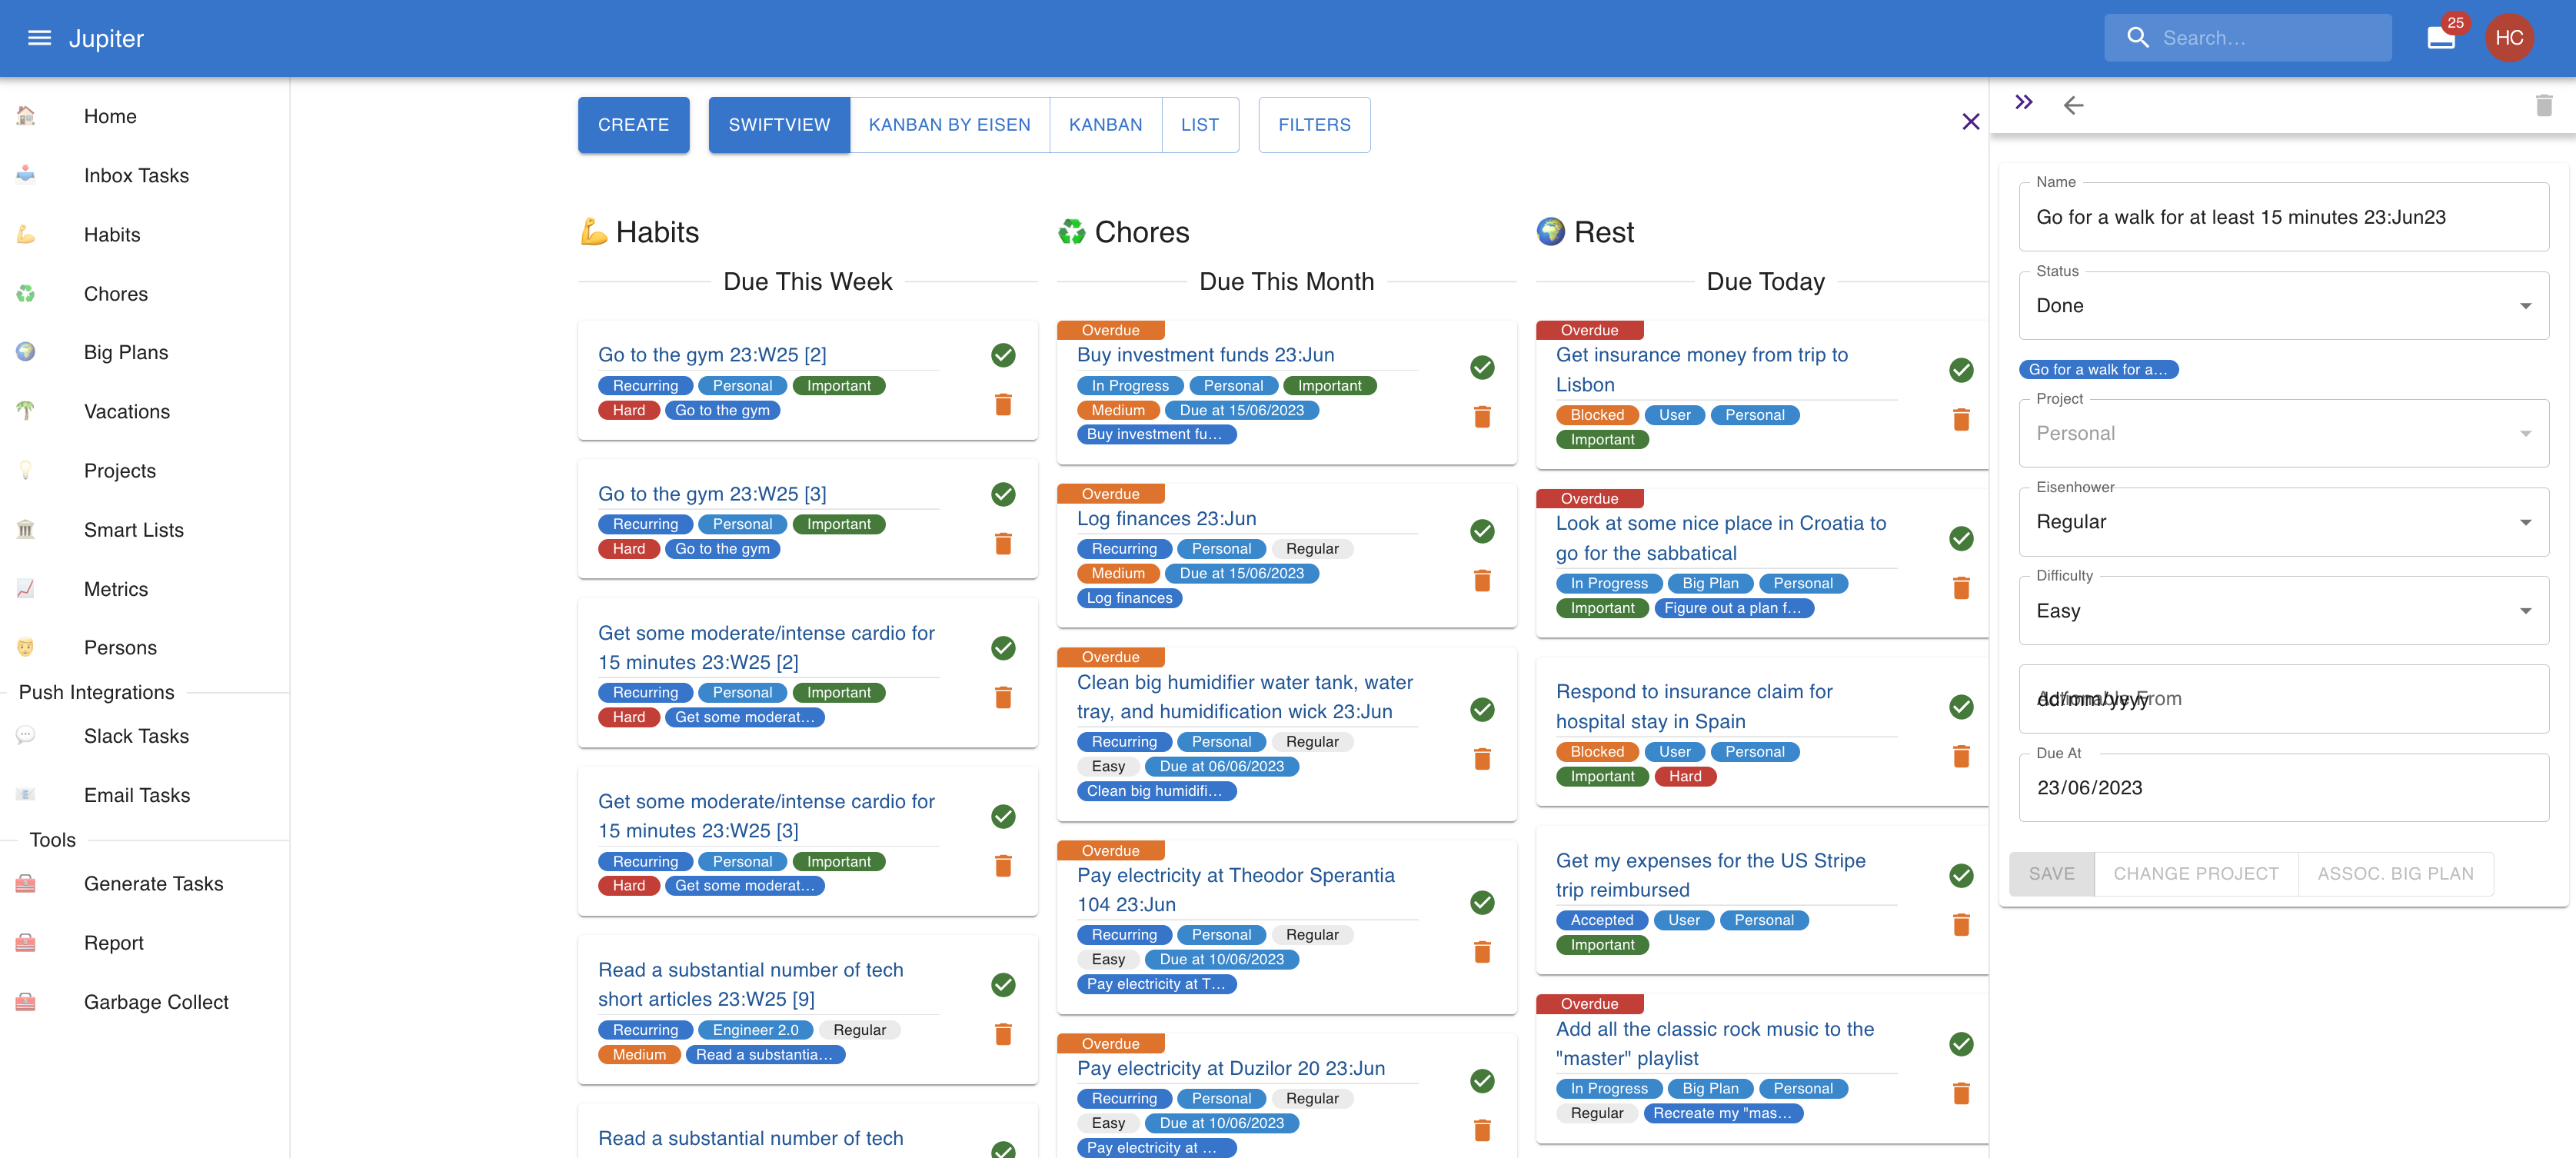The height and width of the screenshot is (1158, 2576).
Task: Toggle completion on Buy investment funds 23:Jun
Action: (1482, 367)
